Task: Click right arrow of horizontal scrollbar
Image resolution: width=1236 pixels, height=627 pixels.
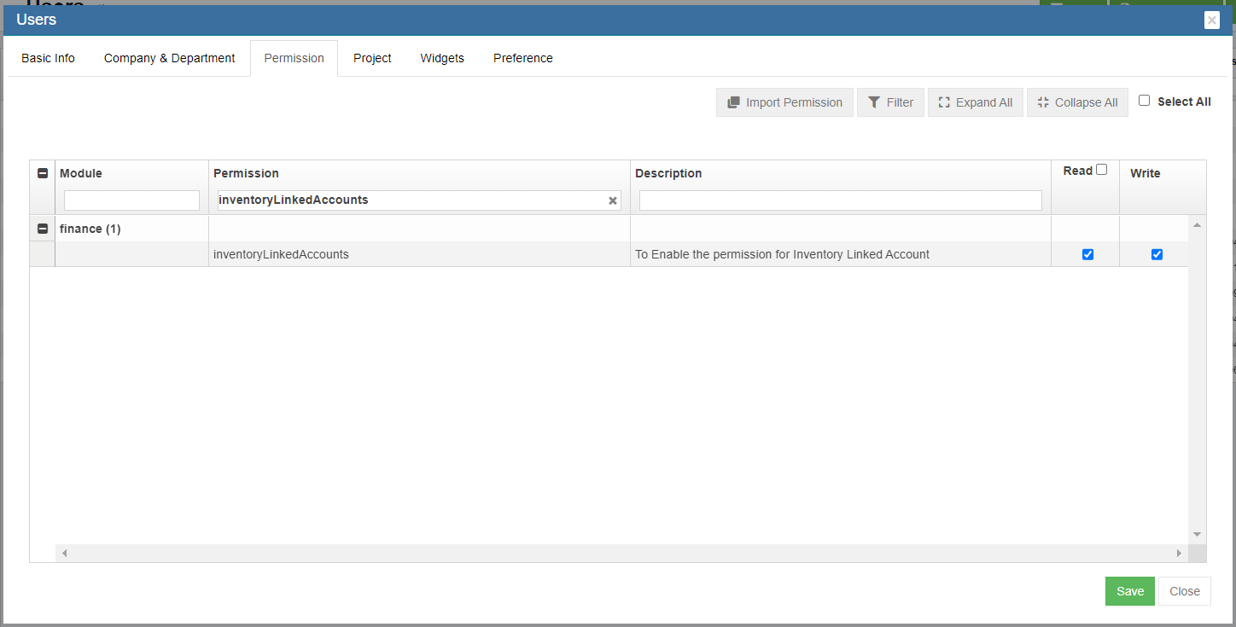Action: (x=1179, y=554)
